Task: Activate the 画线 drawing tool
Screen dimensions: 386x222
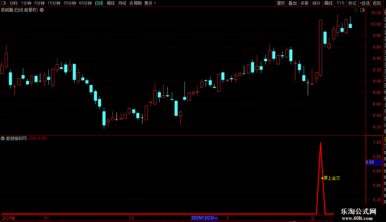Action: point(328,3)
